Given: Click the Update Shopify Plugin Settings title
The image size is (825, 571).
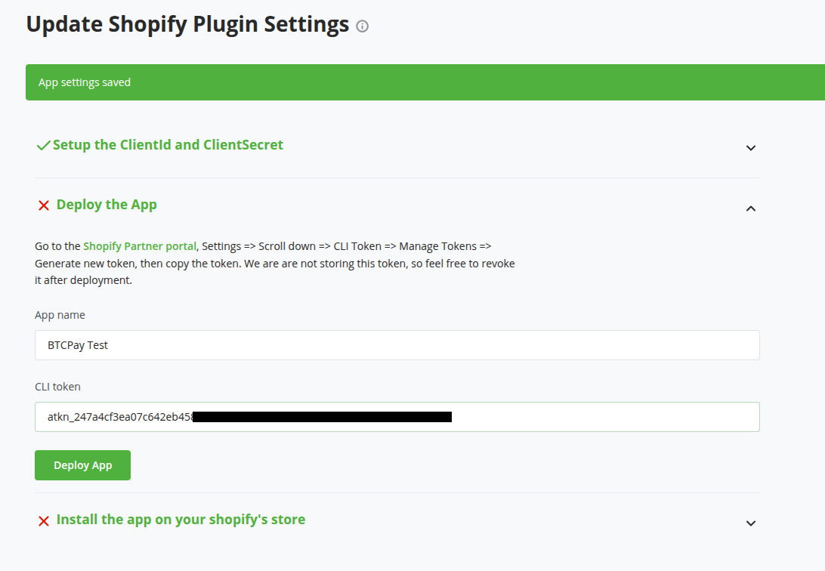Looking at the screenshot, I should (x=184, y=23).
